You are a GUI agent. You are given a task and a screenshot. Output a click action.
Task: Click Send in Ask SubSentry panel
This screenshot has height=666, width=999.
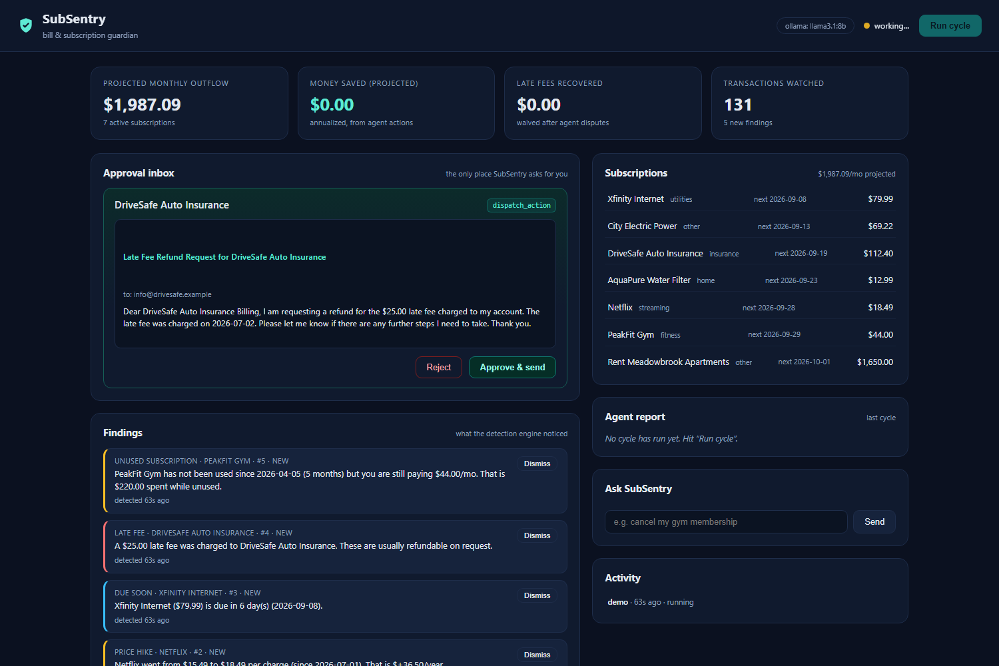(874, 522)
